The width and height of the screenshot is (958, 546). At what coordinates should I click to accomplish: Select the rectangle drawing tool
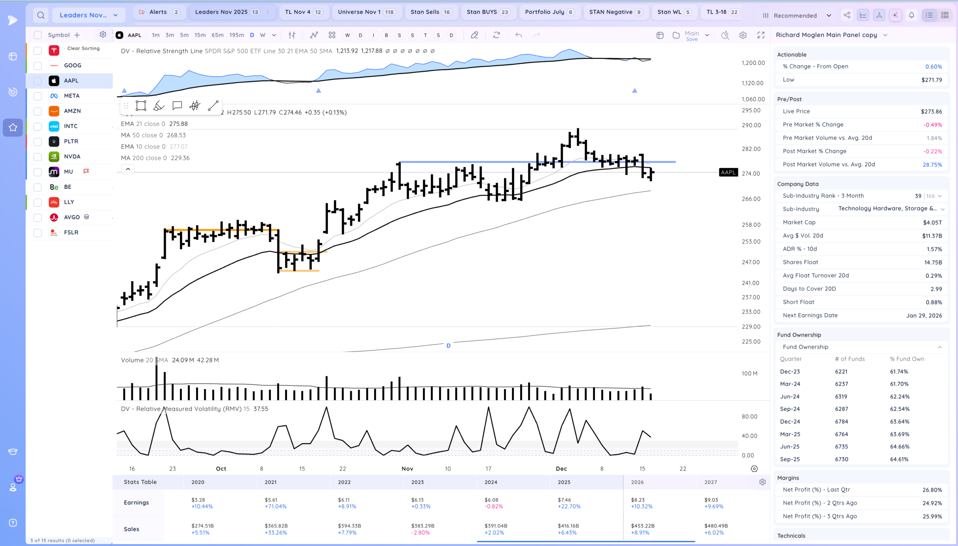pos(141,106)
